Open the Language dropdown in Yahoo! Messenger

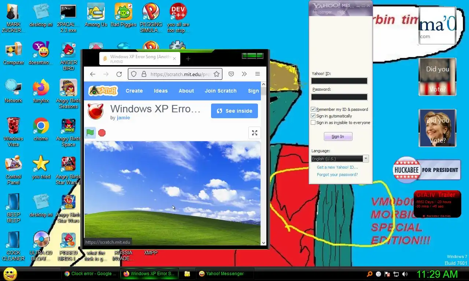click(340, 158)
